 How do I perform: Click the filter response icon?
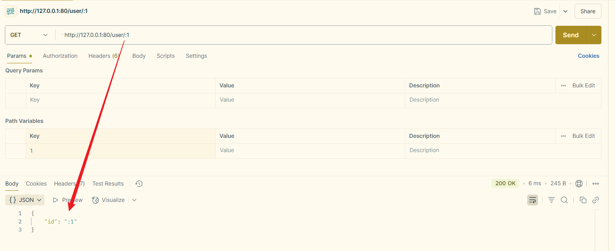[551, 200]
